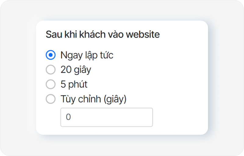Click the empty circle beside "20 giây"
Viewport: 244px width, 156px height.
point(51,70)
